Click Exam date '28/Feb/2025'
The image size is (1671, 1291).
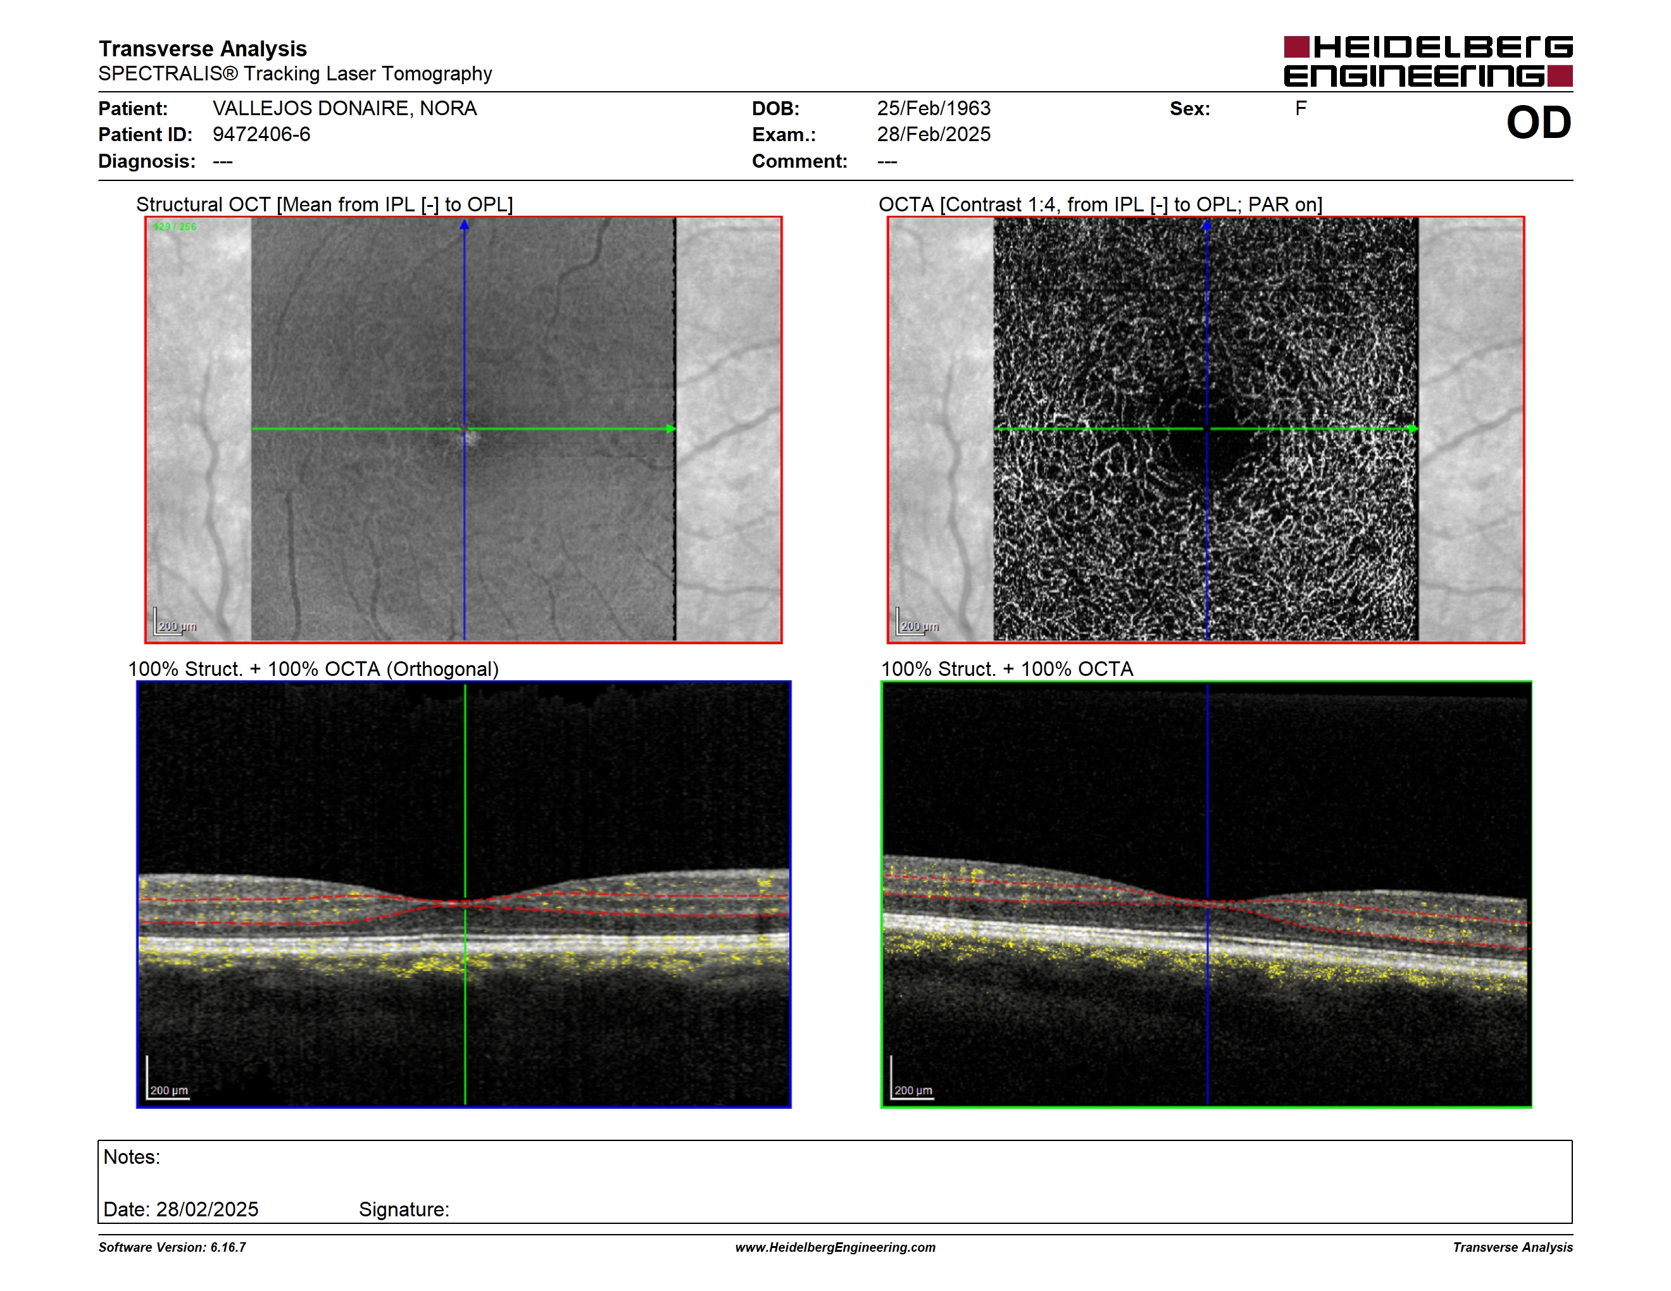click(934, 135)
